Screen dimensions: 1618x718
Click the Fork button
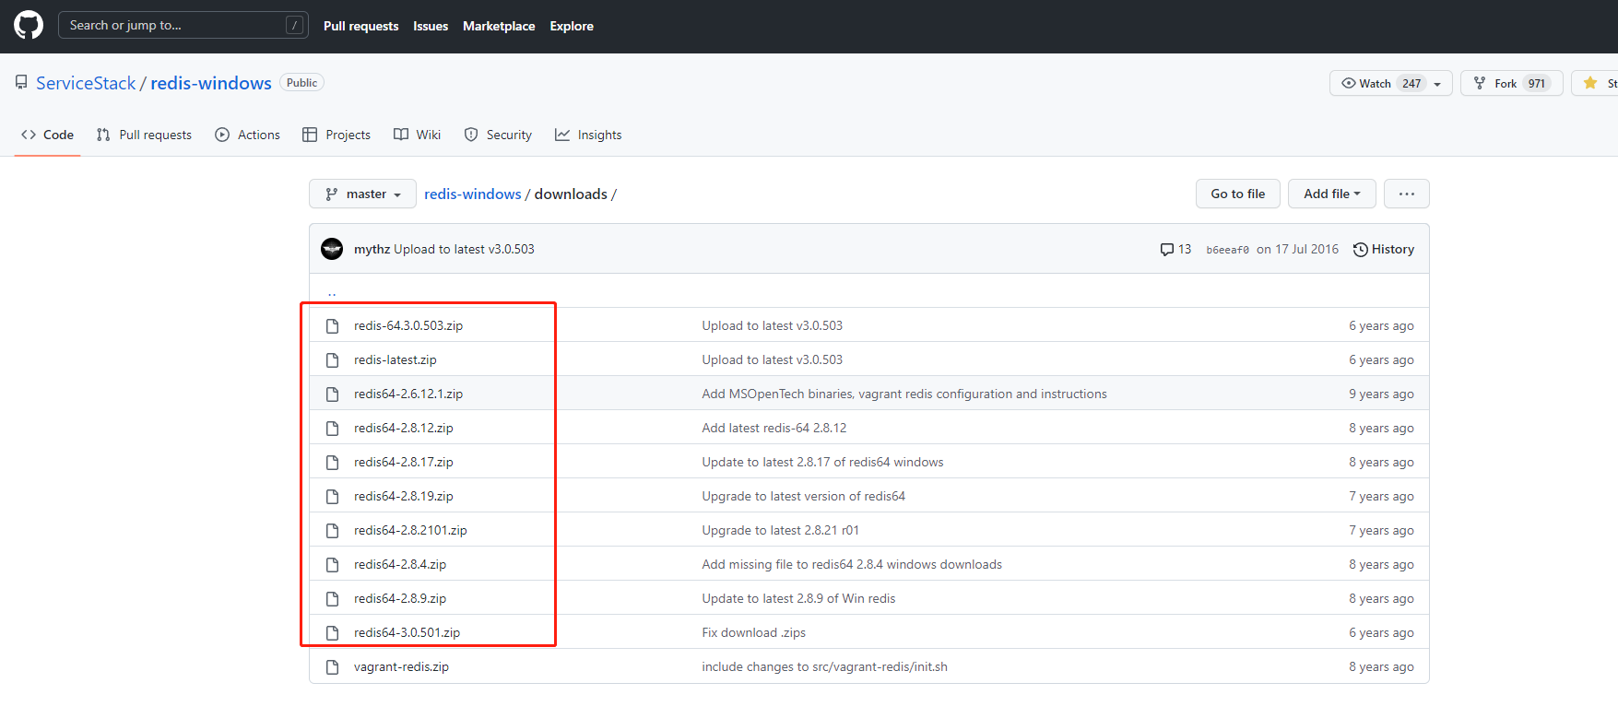pos(1512,83)
